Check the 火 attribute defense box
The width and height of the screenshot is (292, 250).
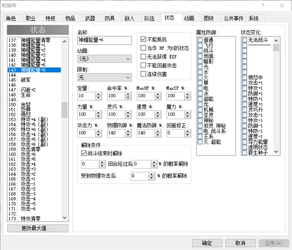pyautogui.click(x=200, y=77)
